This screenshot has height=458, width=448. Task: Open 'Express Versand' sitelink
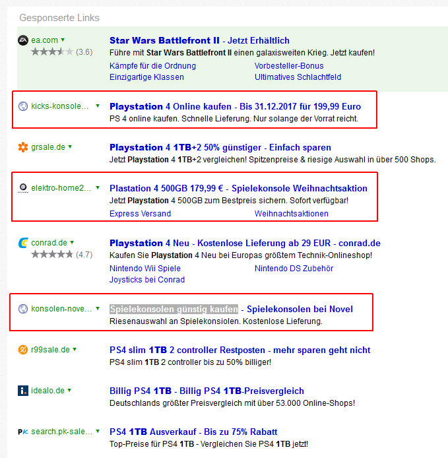pyautogui.click(x=140, y=214)
